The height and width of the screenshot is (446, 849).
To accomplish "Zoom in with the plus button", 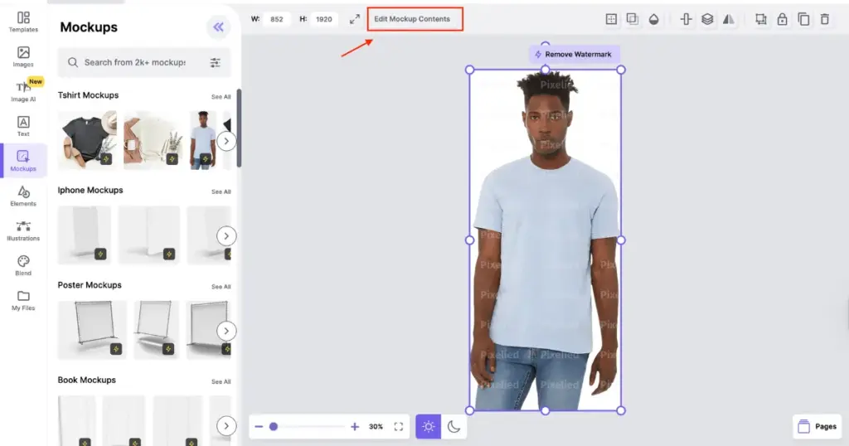I will [355, 426].
